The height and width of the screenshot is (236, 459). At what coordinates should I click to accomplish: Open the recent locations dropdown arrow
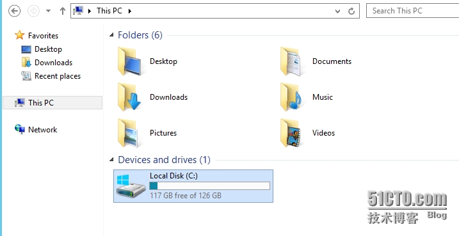coord(48,11)
